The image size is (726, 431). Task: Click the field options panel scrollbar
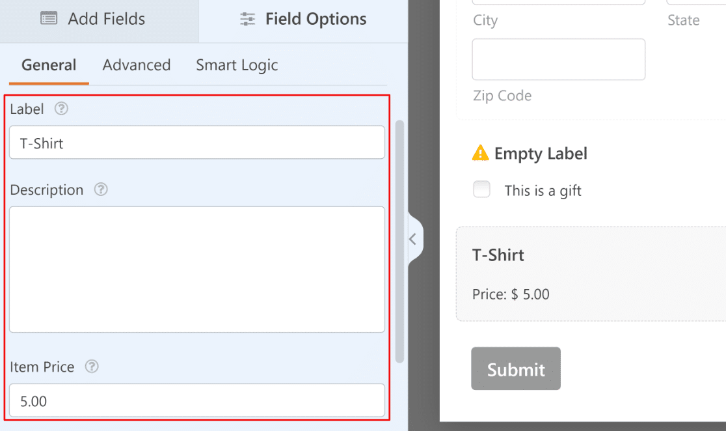pyautogui.click(x=399, y=242)
